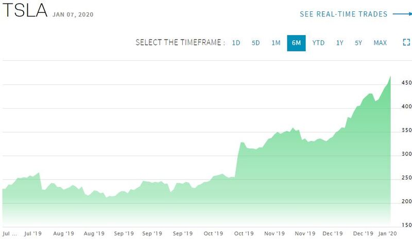
Task: Switch to the 1M timeframe
Action: pos(276,43)
